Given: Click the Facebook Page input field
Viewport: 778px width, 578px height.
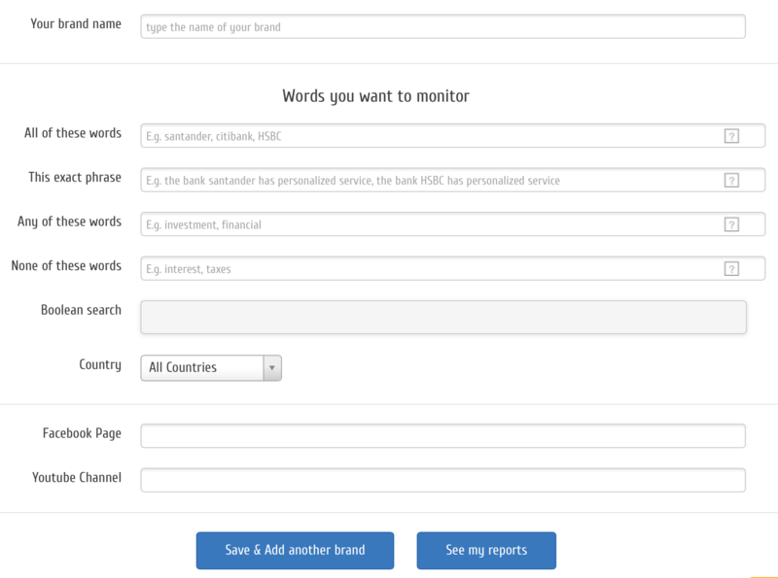Looking at the screenshot, I should coord(442,436).
